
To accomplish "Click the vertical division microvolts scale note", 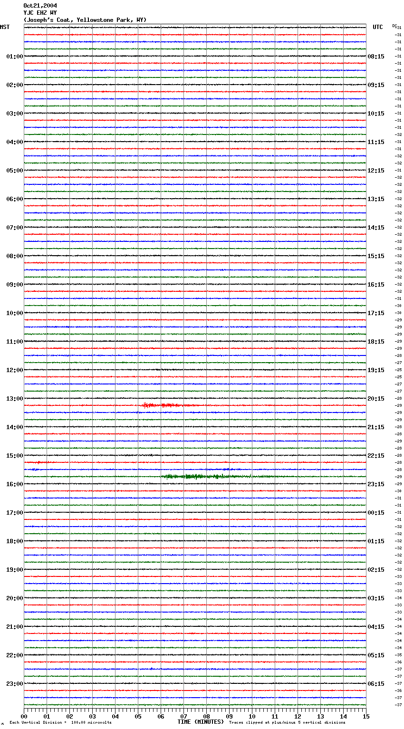I will pyautogui.click(x=60, y=723).
